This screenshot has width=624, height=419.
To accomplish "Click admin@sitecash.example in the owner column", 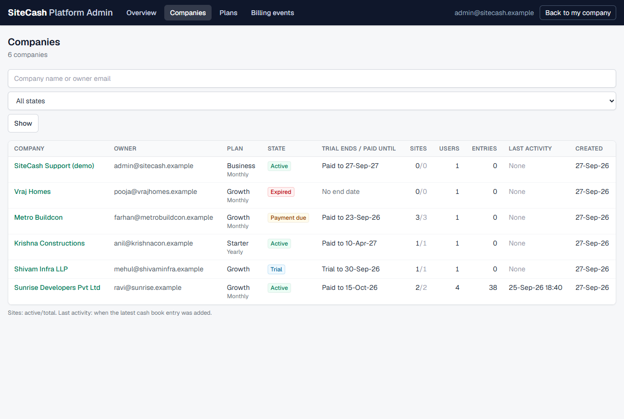I will [x=154, y=166].
